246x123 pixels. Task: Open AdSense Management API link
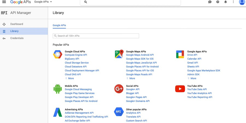click(x=79, y=113)
